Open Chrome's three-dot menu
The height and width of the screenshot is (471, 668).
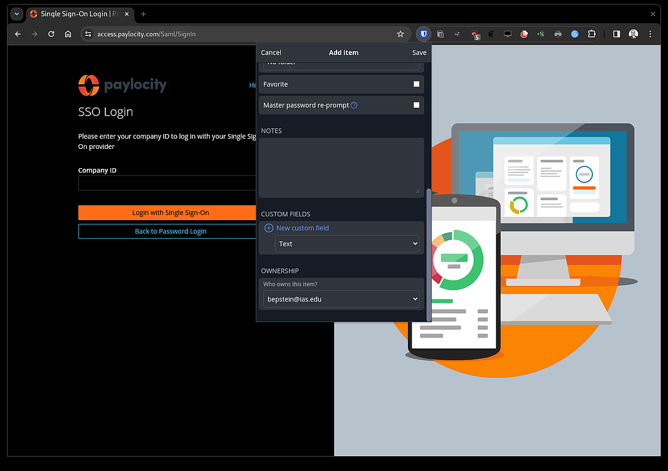point(651,34)
